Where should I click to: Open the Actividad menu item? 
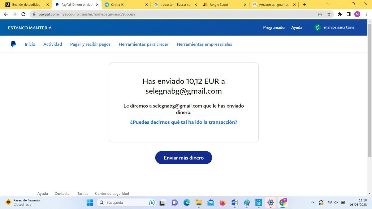click(x=53, y=44)
